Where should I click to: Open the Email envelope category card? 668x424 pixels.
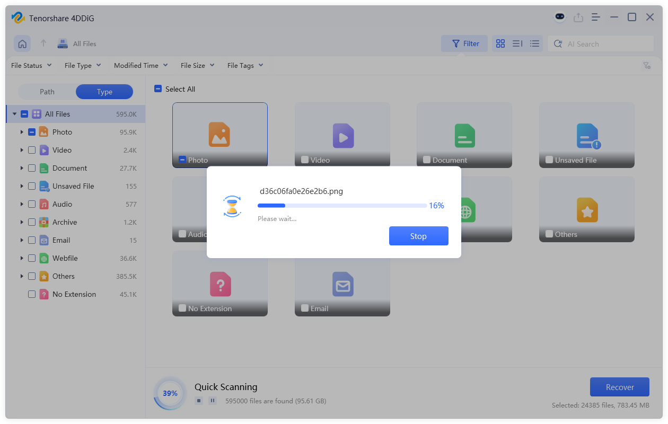coord(342,284)
